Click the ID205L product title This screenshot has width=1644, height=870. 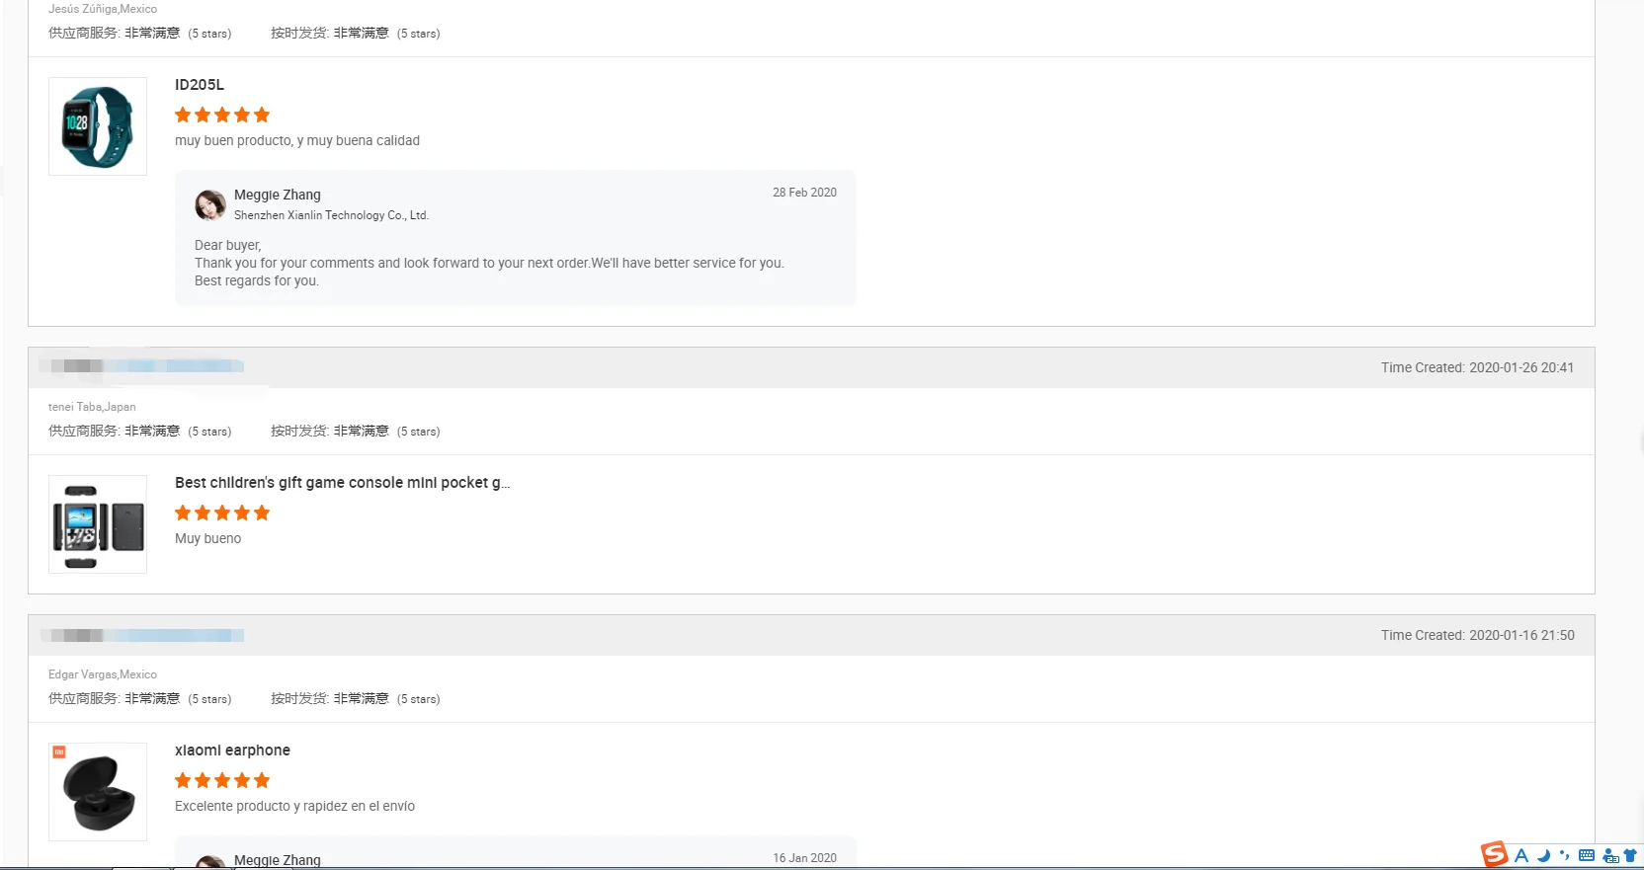click(200, 85)
